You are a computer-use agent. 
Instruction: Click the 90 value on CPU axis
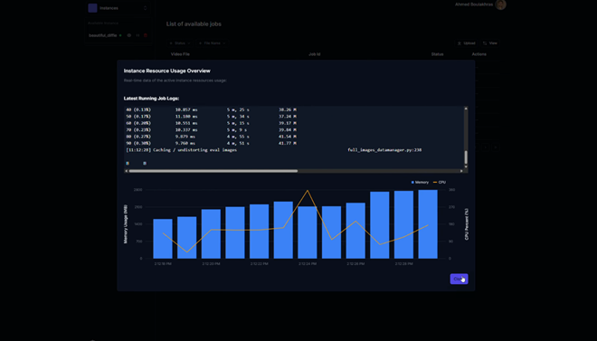tap(450, 242)
